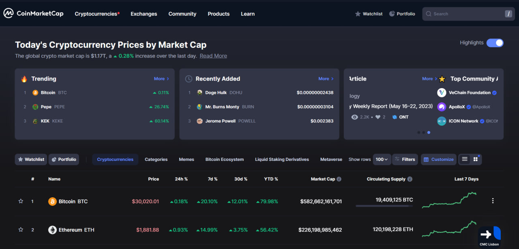Screen dimensions: 519x249
Task: Click the Watchlist button above table
Action: click(31, 159)
